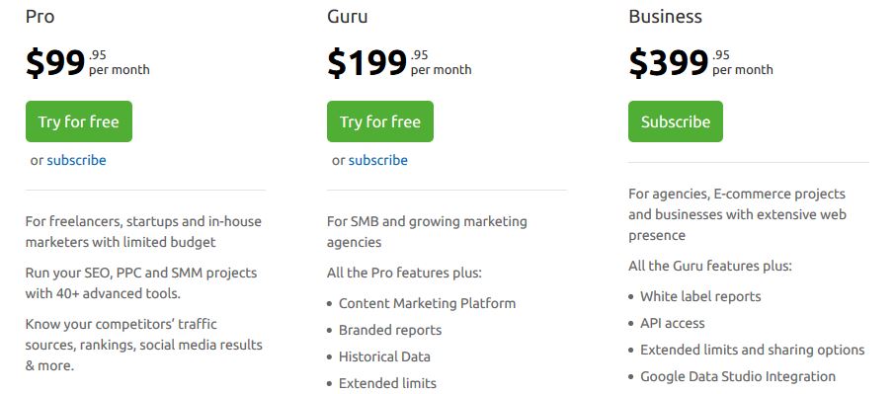The width and height of the screenshot is (895, 394).
Task: Select the Guru plan heading
Action: [x=348, y=17]
